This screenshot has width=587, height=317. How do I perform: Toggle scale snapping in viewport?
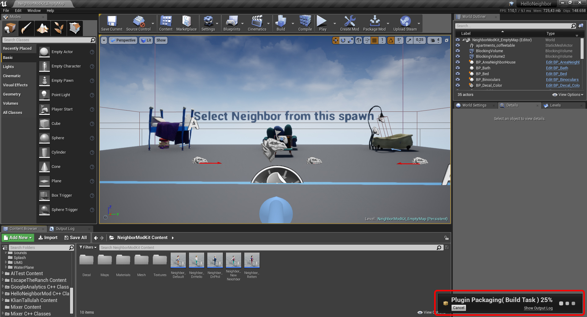pos(410,40)
